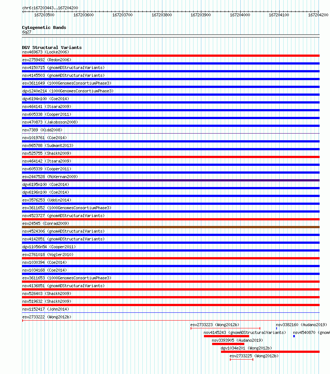Select nsv525755 (Shaikh2009) label
Image resolution: width=330 pixels, height=374 pixels.
[47, 153]
